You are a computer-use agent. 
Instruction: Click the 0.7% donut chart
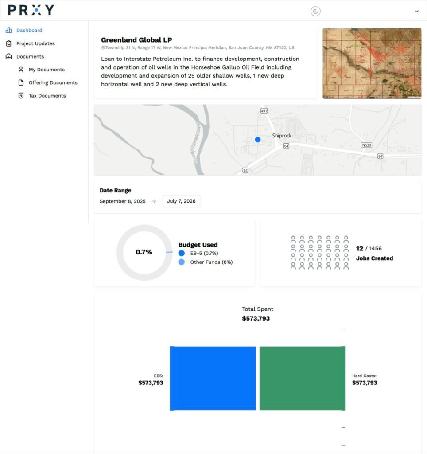pos(144,252)
